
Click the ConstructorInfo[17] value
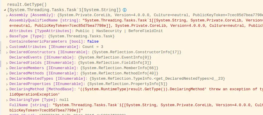coord(137,52)
